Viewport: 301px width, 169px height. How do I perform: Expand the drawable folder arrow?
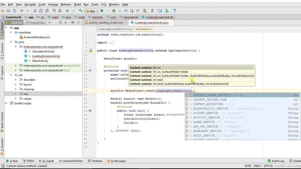click(x=16, y=80)
